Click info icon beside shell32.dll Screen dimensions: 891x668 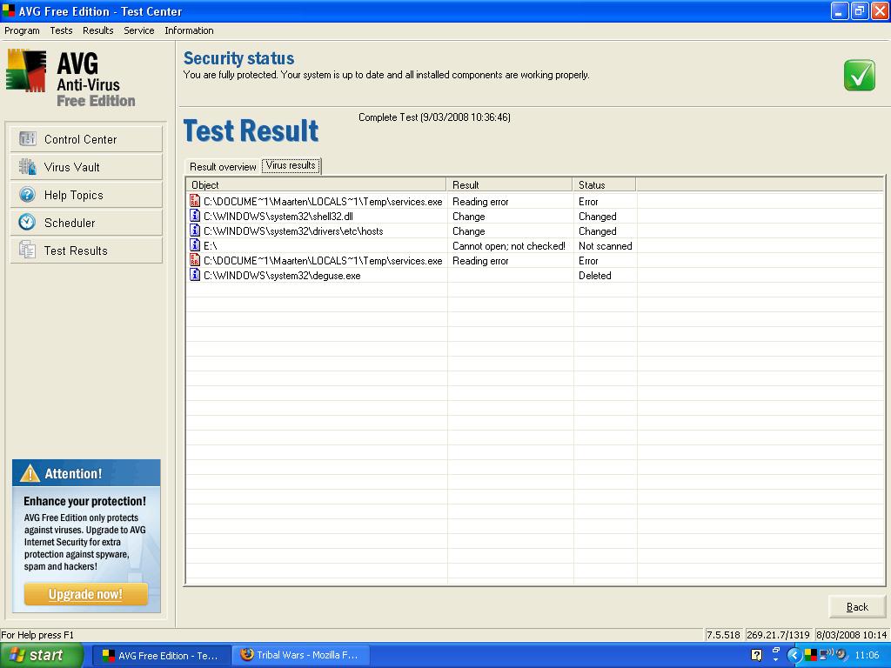(x=195, y=216)
